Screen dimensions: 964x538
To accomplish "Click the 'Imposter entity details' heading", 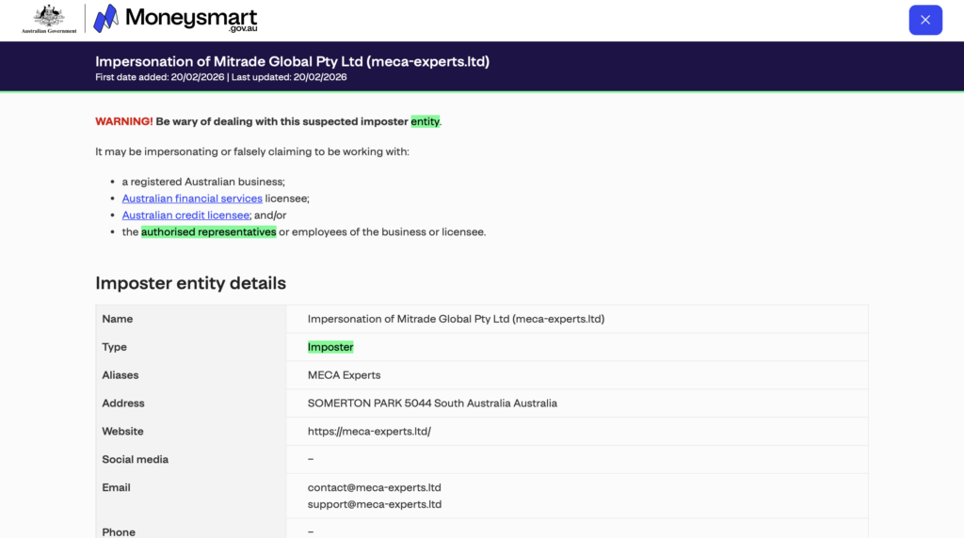I will click(190, 283).
